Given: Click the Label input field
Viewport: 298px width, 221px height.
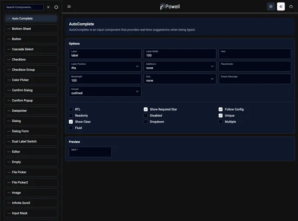Looking at the screenshot, I should point(105,54).
